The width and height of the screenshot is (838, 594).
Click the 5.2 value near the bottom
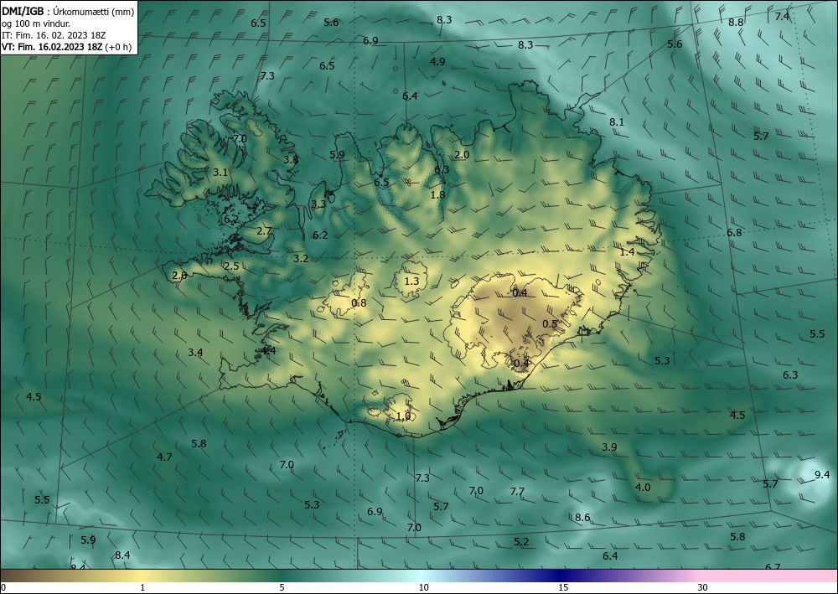(521, 542)
